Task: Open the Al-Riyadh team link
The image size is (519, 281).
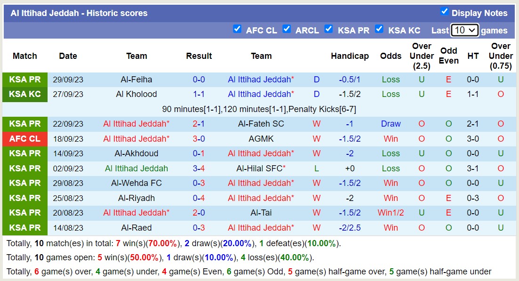Action: tap(136, 198)
